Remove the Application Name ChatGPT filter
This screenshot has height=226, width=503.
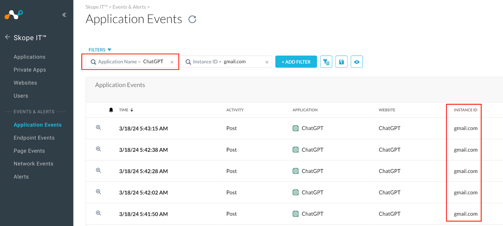[x=172, y=62]
